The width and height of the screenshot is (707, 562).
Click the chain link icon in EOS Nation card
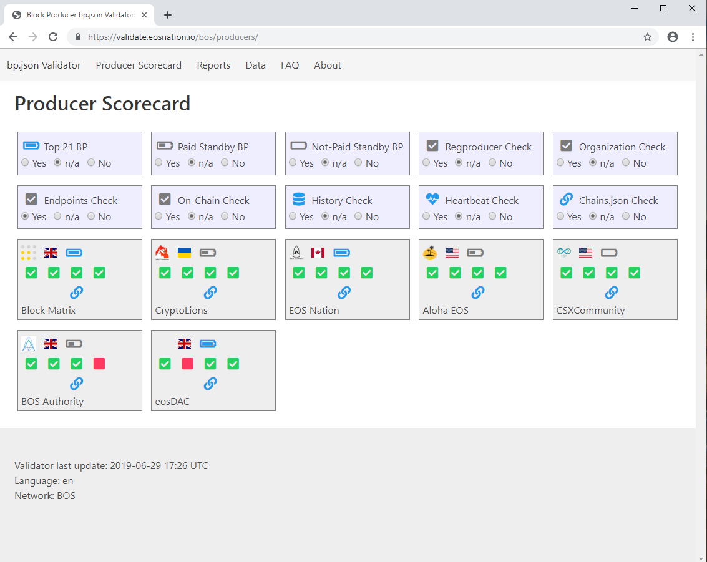(344, 293)
